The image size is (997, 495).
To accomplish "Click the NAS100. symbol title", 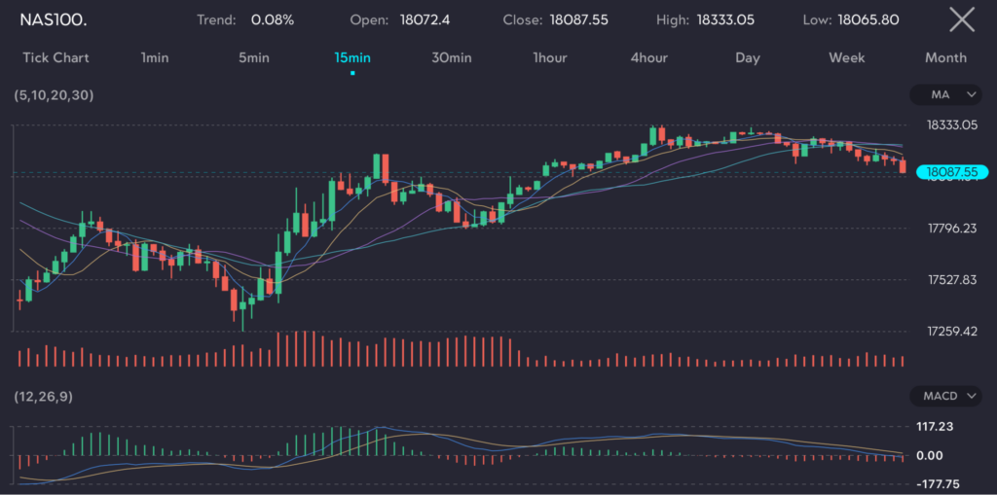I will 54,19.
